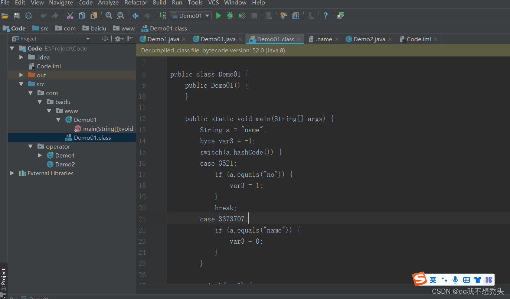Switch to Code.iml tab

click(x=419, y=39)
